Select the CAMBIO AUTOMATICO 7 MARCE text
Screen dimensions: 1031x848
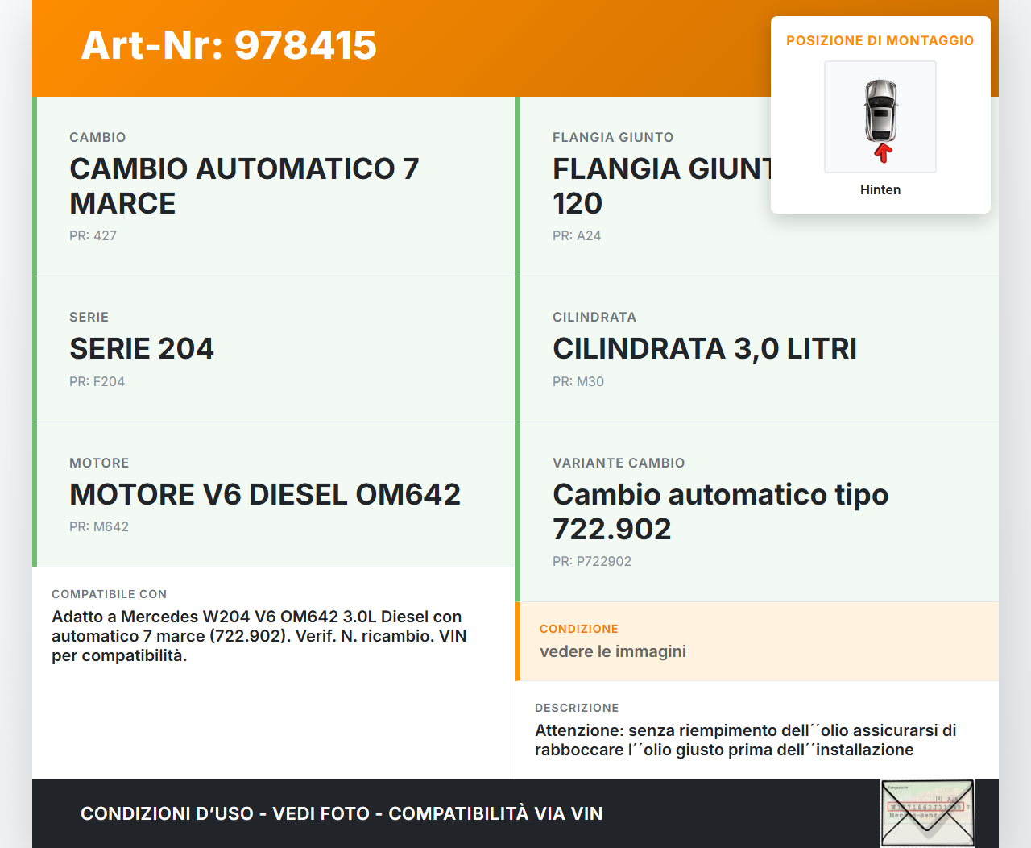click(x=244, y=185)
